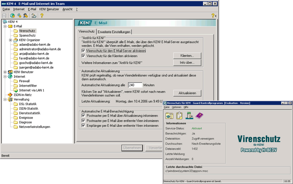Click the DSL-Statistik folder icon
This screenshot has height=184, width=293.
pyautogui.click(x=16, y=104)
